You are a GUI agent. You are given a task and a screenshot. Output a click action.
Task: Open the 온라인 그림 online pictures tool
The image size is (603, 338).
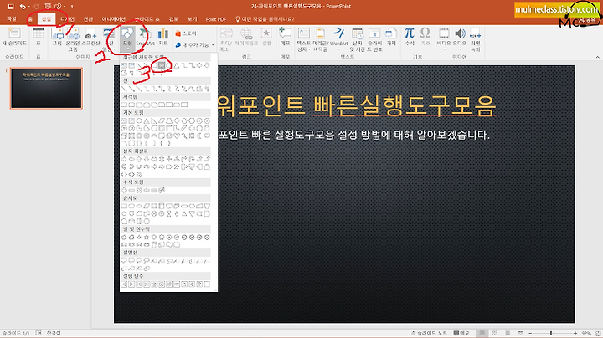pyautogui.click(x=73, y=39)
